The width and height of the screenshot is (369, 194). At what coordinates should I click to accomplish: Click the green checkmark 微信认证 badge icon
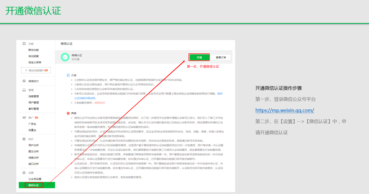click(65, 57)
